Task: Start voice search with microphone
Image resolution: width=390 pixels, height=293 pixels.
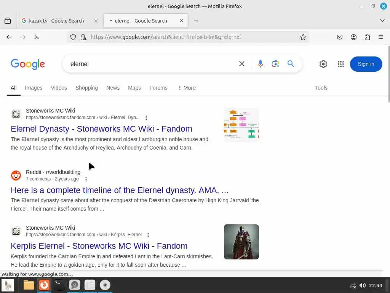Action: pos(261,64)
